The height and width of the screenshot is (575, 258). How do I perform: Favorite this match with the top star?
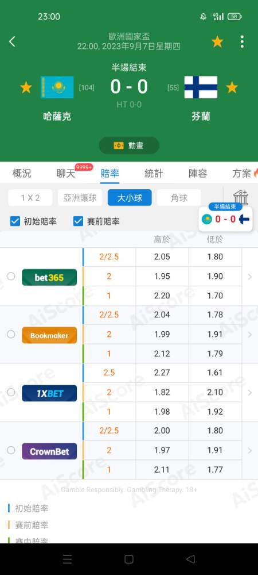click(x=217, y=42)
